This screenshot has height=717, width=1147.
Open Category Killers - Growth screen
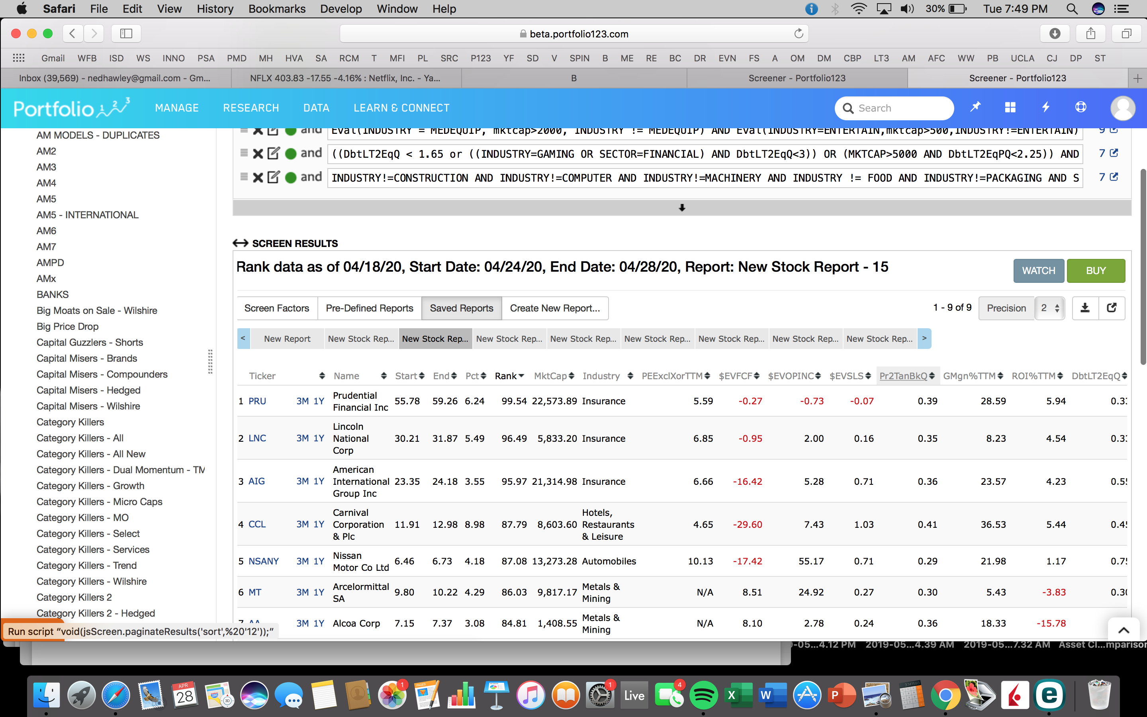coord(90,486)
